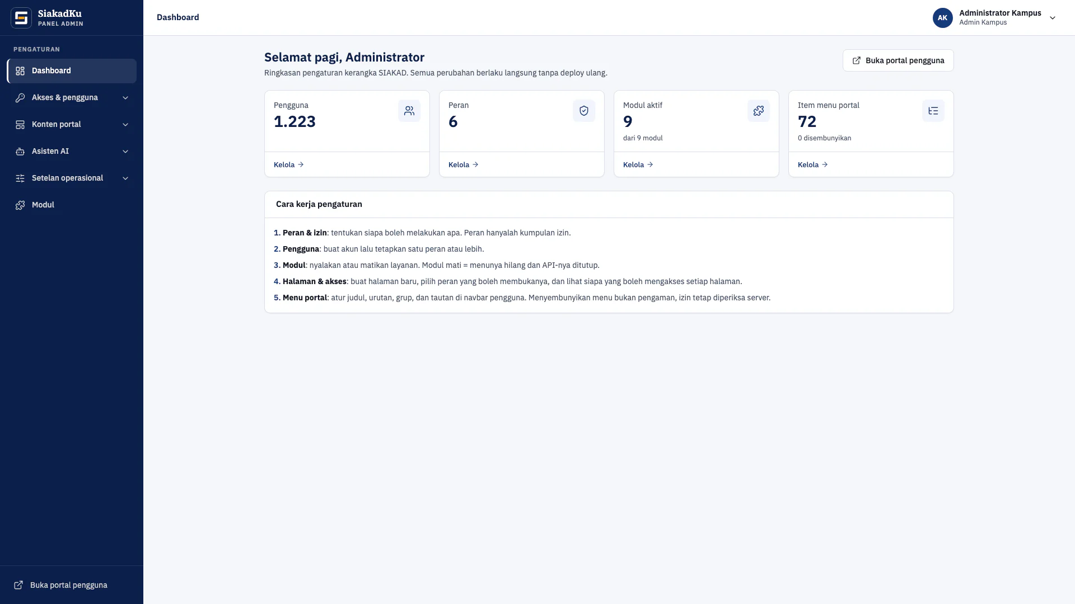Click the SiakadKu logo icon

(21, 18)
